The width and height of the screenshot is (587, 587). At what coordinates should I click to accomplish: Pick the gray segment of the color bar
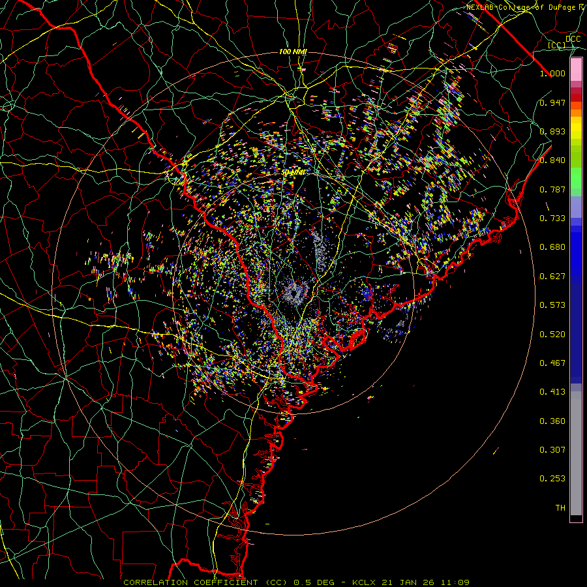576,453
